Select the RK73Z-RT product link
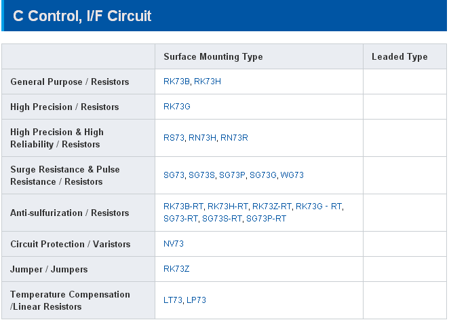The height and width of the screenshot is (322, 449). click(x=271, y=207)
